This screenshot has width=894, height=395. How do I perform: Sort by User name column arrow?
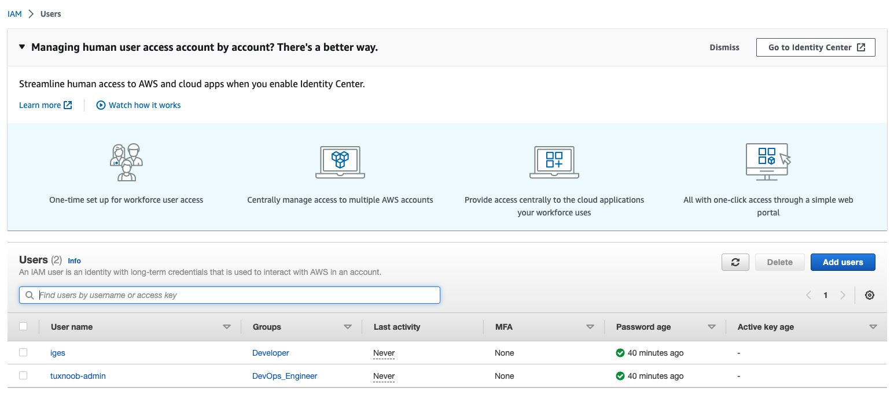(x=227, y=327)
